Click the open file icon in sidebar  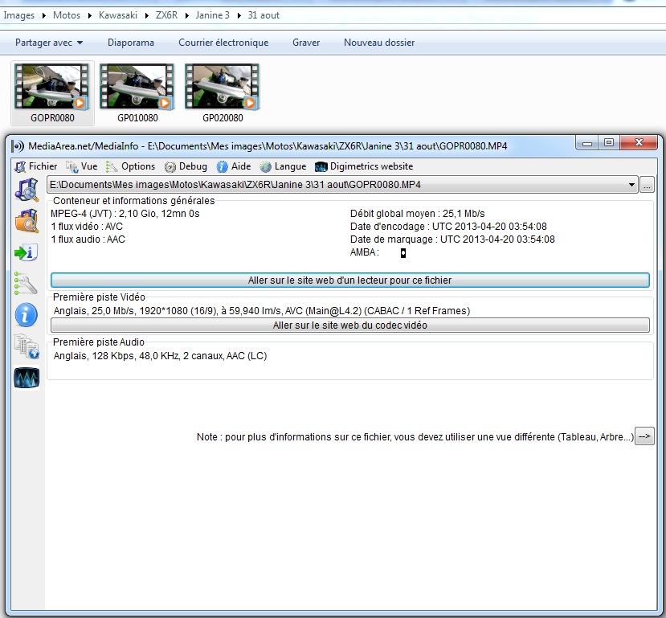[27, 190]
